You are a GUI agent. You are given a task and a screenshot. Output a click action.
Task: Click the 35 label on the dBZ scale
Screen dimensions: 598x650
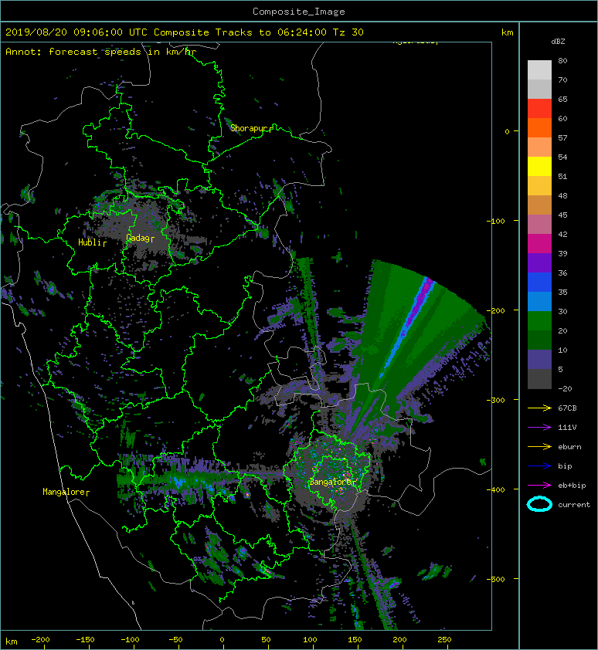tap(562, 293)
